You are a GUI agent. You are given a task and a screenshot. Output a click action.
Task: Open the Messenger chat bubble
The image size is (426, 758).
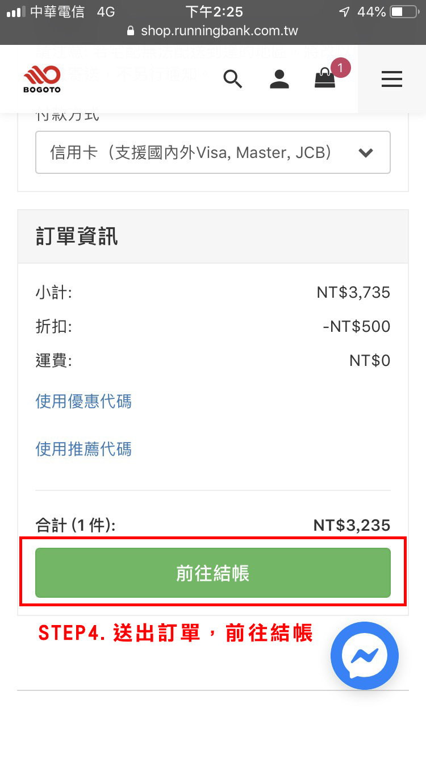[365, 656]
